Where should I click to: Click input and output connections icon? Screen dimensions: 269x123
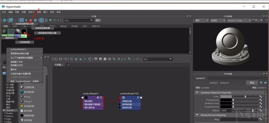point(60,59)
